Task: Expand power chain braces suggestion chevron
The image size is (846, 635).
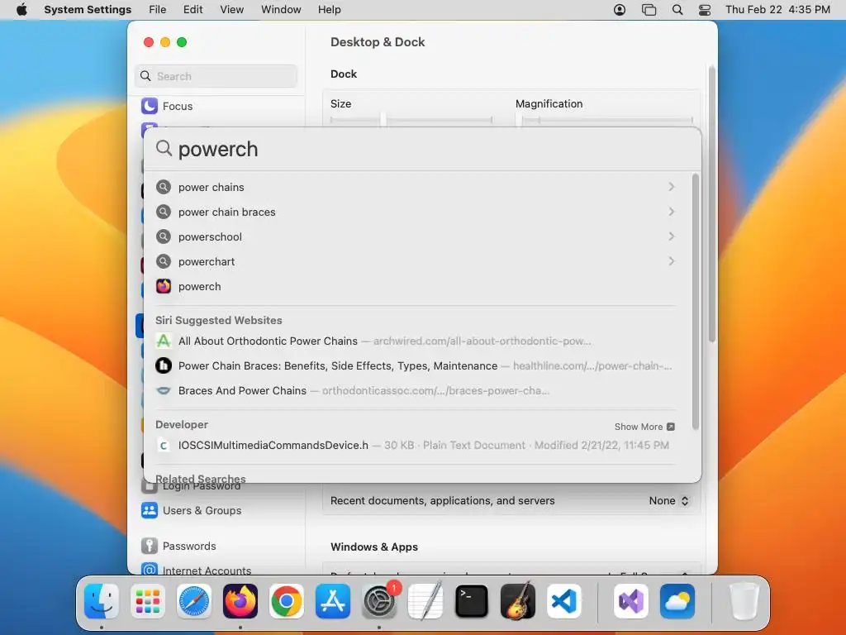Action: [x=671, y=212]
